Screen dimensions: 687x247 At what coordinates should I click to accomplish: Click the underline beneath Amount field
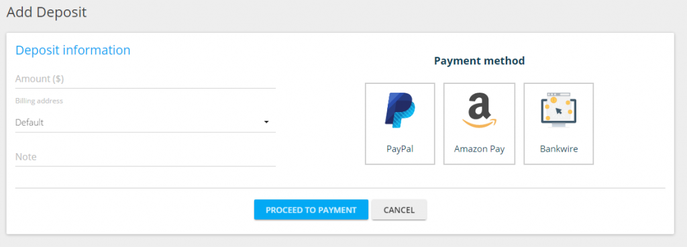(x=146, y=88)
